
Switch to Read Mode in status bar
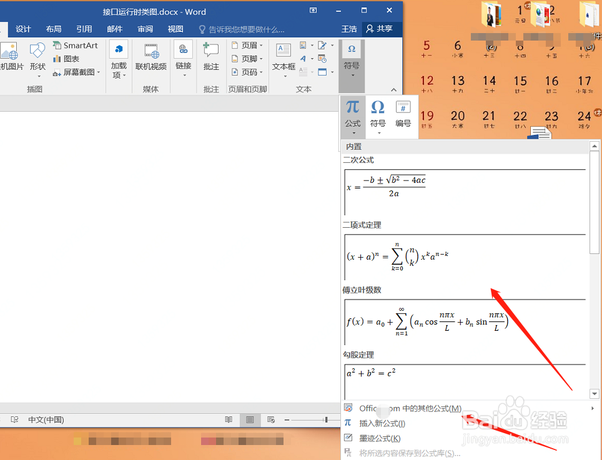pos(229,419)
